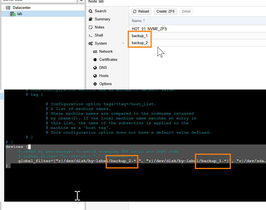Click the Shell terminal prompt icon
Screen dimensions: 266x210
click(x=90, y=35)
